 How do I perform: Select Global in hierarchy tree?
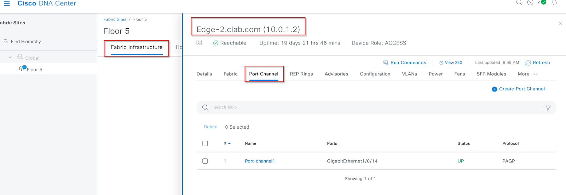click(x=32, y=58)
